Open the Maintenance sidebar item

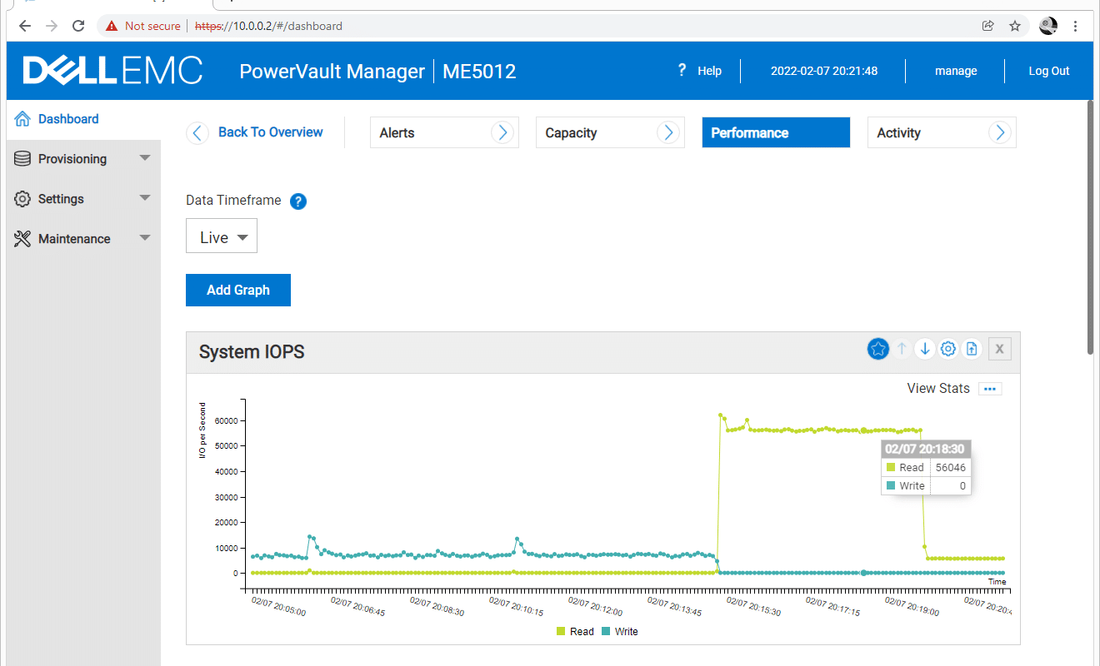click(83, 239)
